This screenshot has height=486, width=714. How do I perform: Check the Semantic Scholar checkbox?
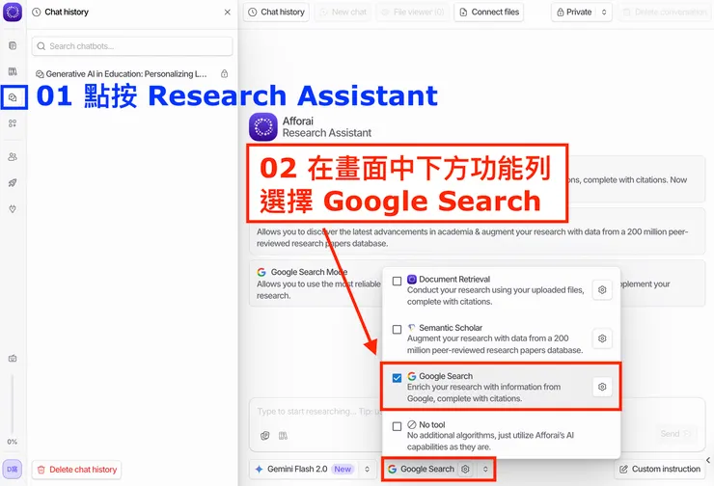(x=398, y=329)
